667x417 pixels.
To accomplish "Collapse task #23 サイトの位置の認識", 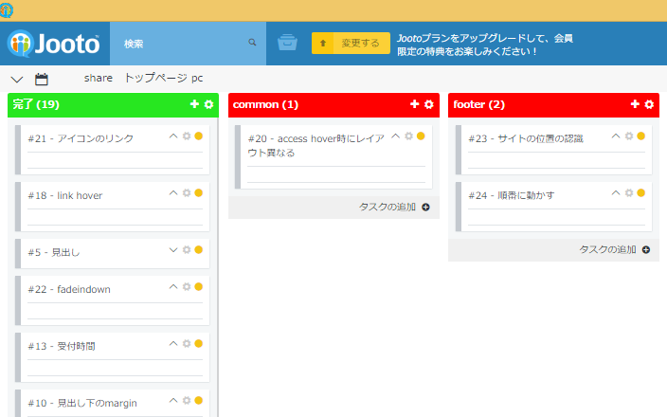I will coord(616,136).
